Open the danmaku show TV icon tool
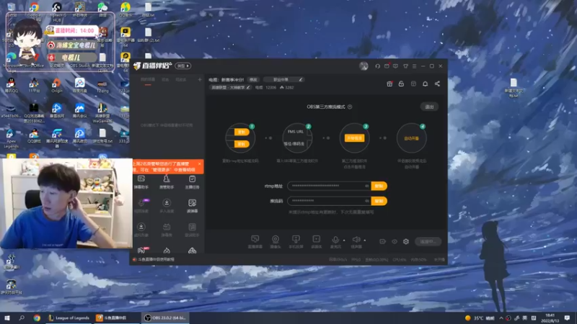Screen dimensions: 577x324 click(167, 230)
